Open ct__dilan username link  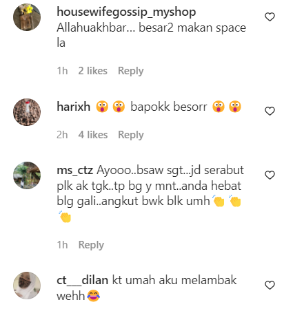click(x=83, y=281)
